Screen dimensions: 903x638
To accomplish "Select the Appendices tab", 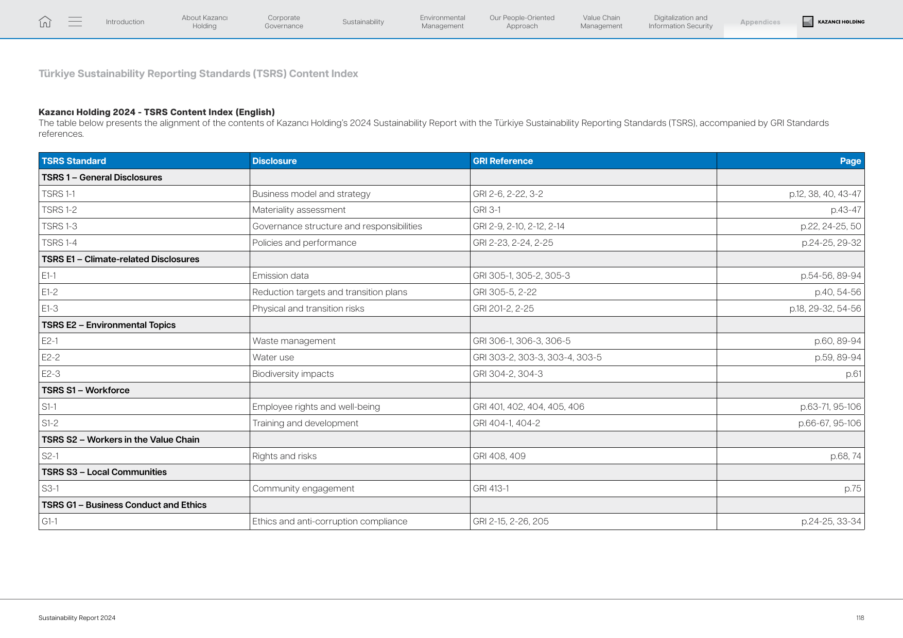I will pos(760,22).
